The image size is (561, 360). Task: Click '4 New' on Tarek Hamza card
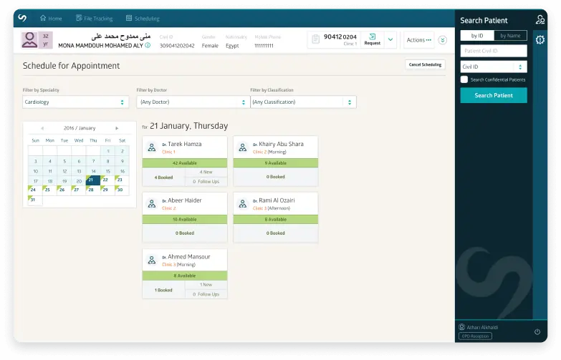pos(206,172)
